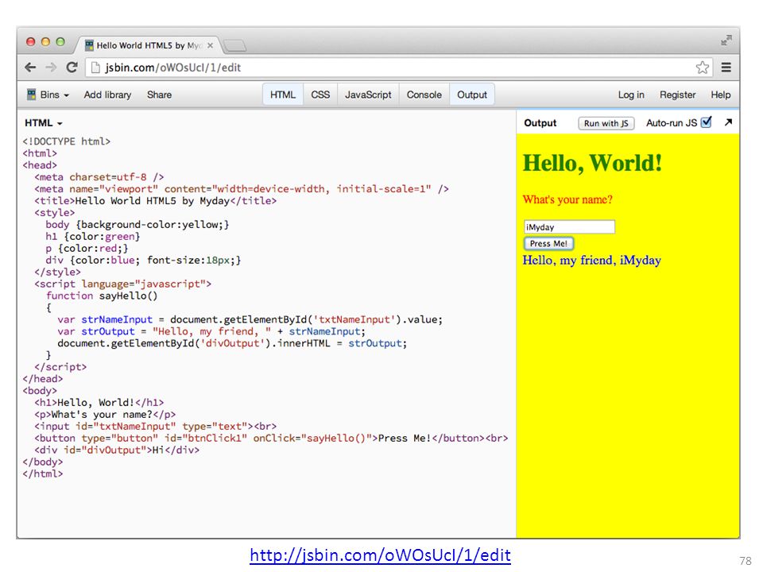763x572 pixels.
Task: Focus the iMyday name input field
Action: pyautogui.click(x=569, y=226)
